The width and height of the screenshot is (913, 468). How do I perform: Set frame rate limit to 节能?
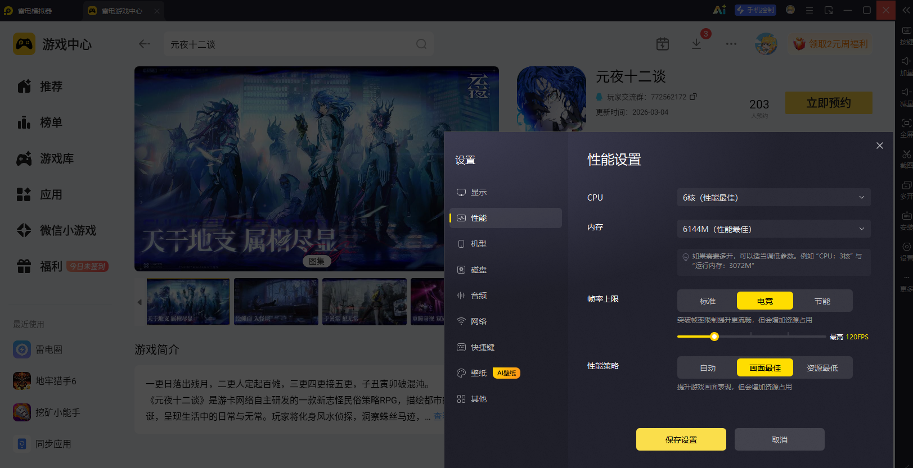coord(822,301)
